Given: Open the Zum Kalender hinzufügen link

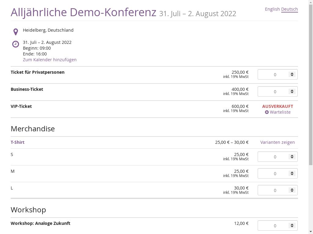Looking at the screenshot, I should (x=50, y=60).
